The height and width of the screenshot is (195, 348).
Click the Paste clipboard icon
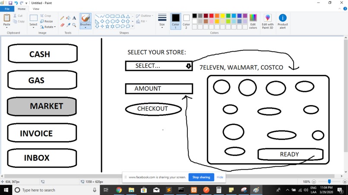[6, 18]
